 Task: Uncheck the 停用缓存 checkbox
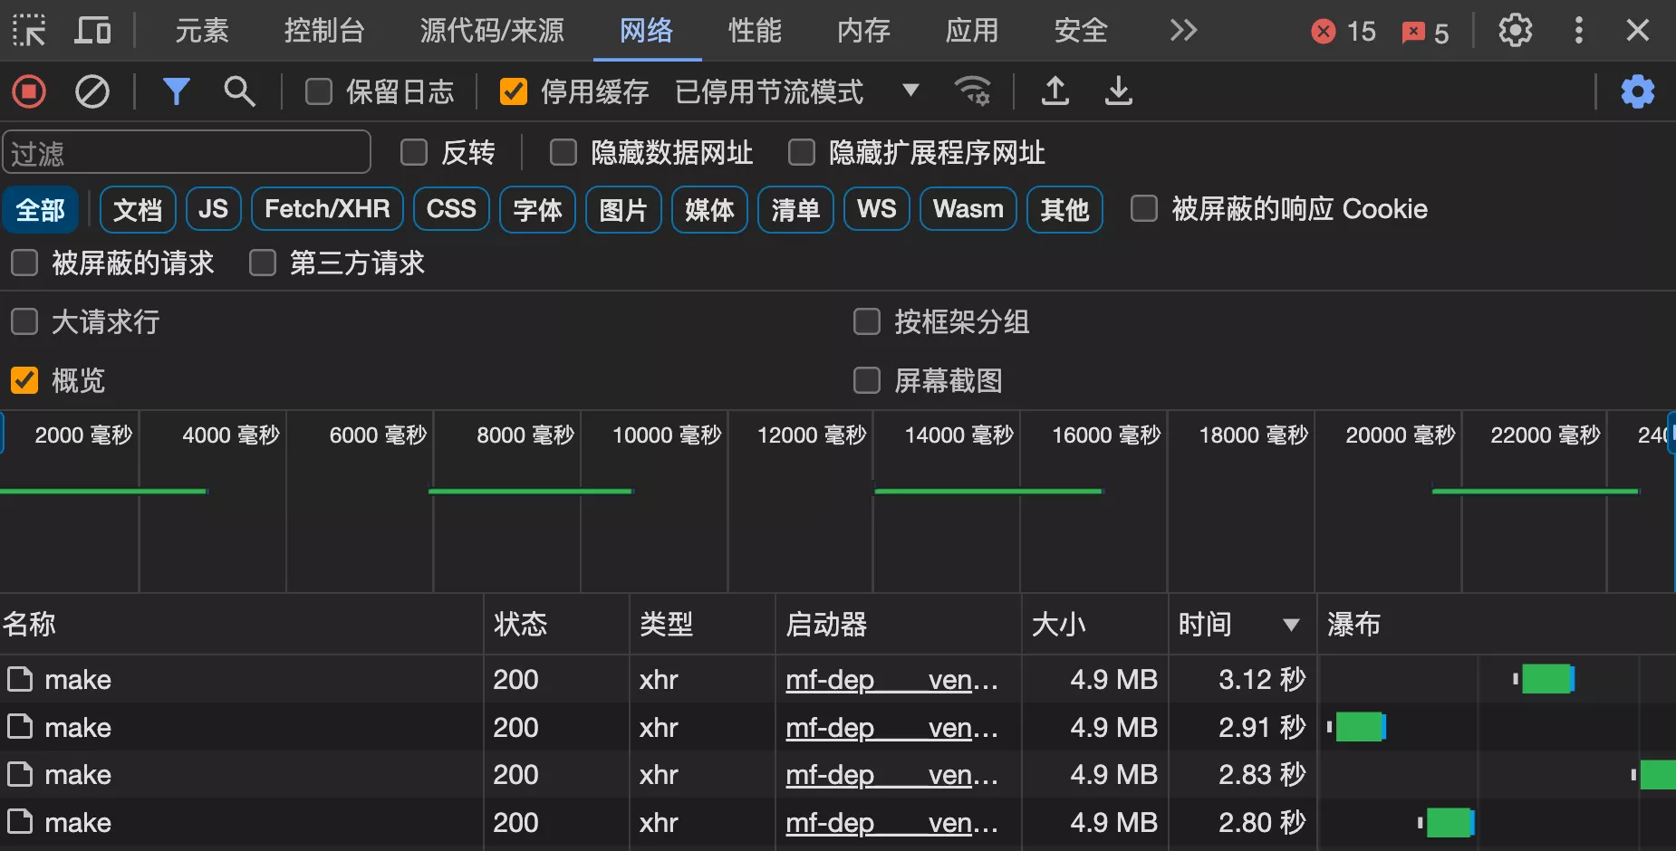pyautogui.click(x=514, y=91)
